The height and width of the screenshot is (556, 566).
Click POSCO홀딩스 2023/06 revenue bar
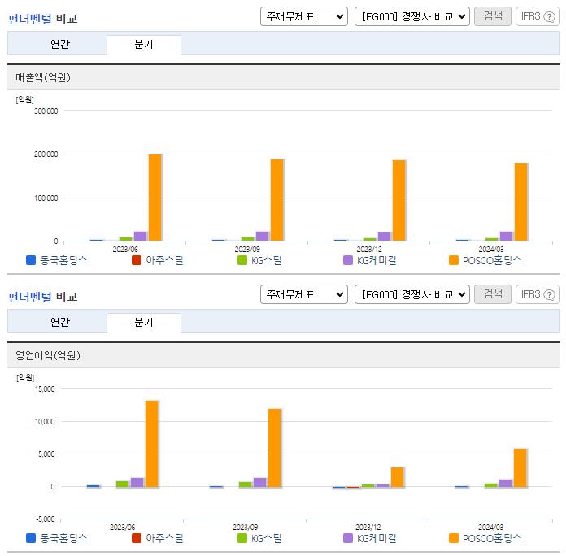coord(155,198)
